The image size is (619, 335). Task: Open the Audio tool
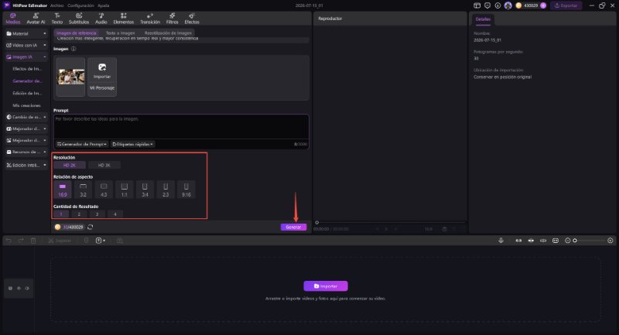click(x=101, y=18)
